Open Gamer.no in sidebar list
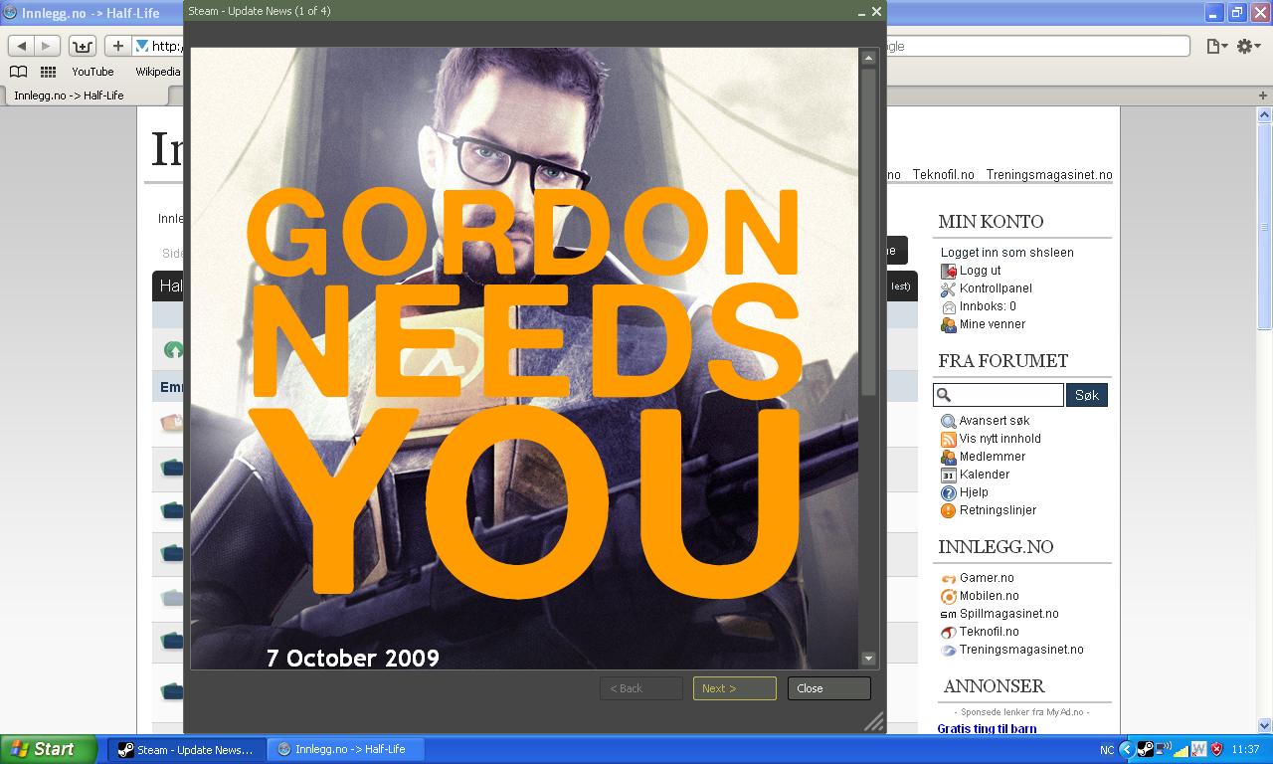Viewport: 1273px width, 764px height. (x=987, y=578)
